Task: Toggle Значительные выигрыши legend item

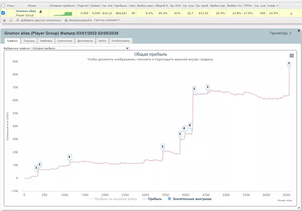Action: 190,199
